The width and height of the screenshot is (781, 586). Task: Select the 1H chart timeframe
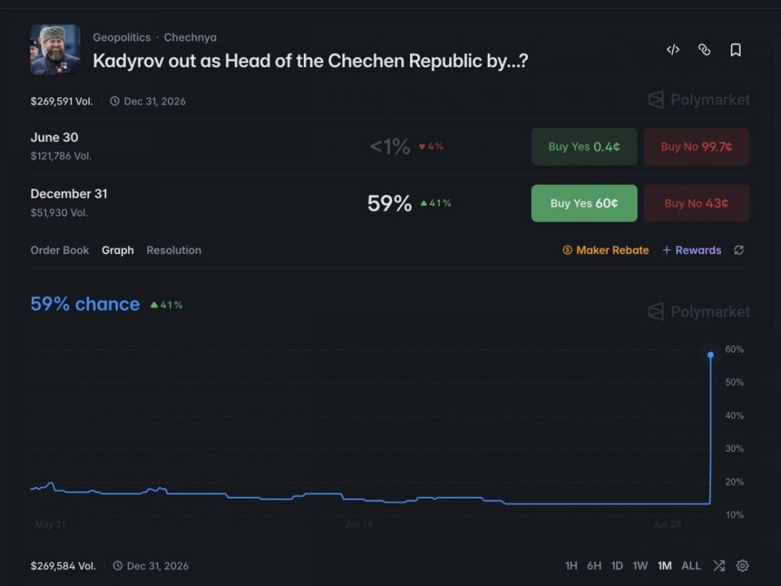[571, 566]
